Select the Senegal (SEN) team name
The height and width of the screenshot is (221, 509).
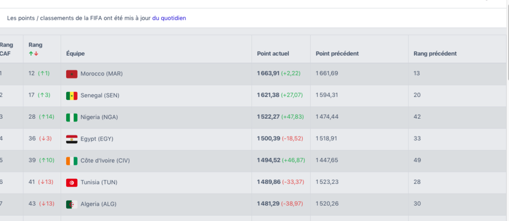click(x=100, y=95)
